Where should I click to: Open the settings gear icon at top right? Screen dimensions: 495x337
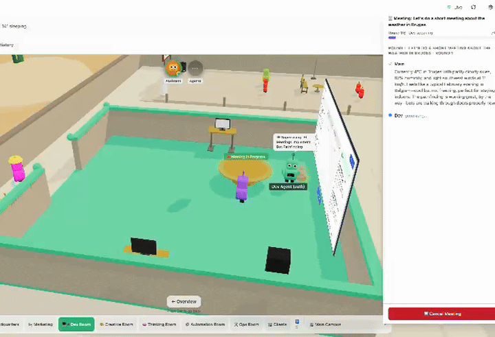point(491,7)
